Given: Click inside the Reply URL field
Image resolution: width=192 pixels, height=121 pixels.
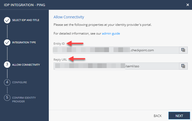Looking at the screenshot, I should [x=115, y=66].
